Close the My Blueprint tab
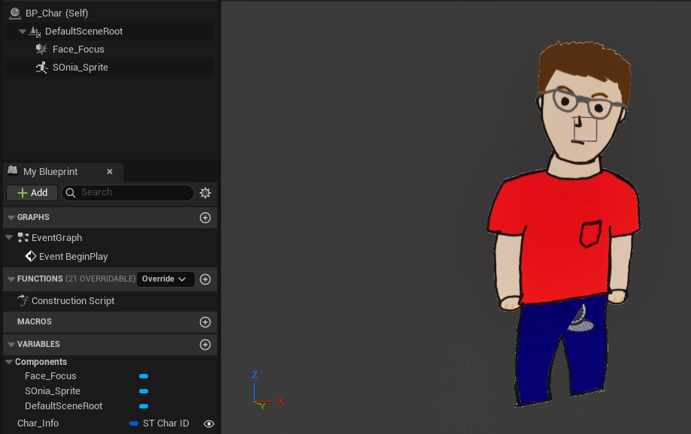Viewport: 691px width, 434px height. [110, 172]
